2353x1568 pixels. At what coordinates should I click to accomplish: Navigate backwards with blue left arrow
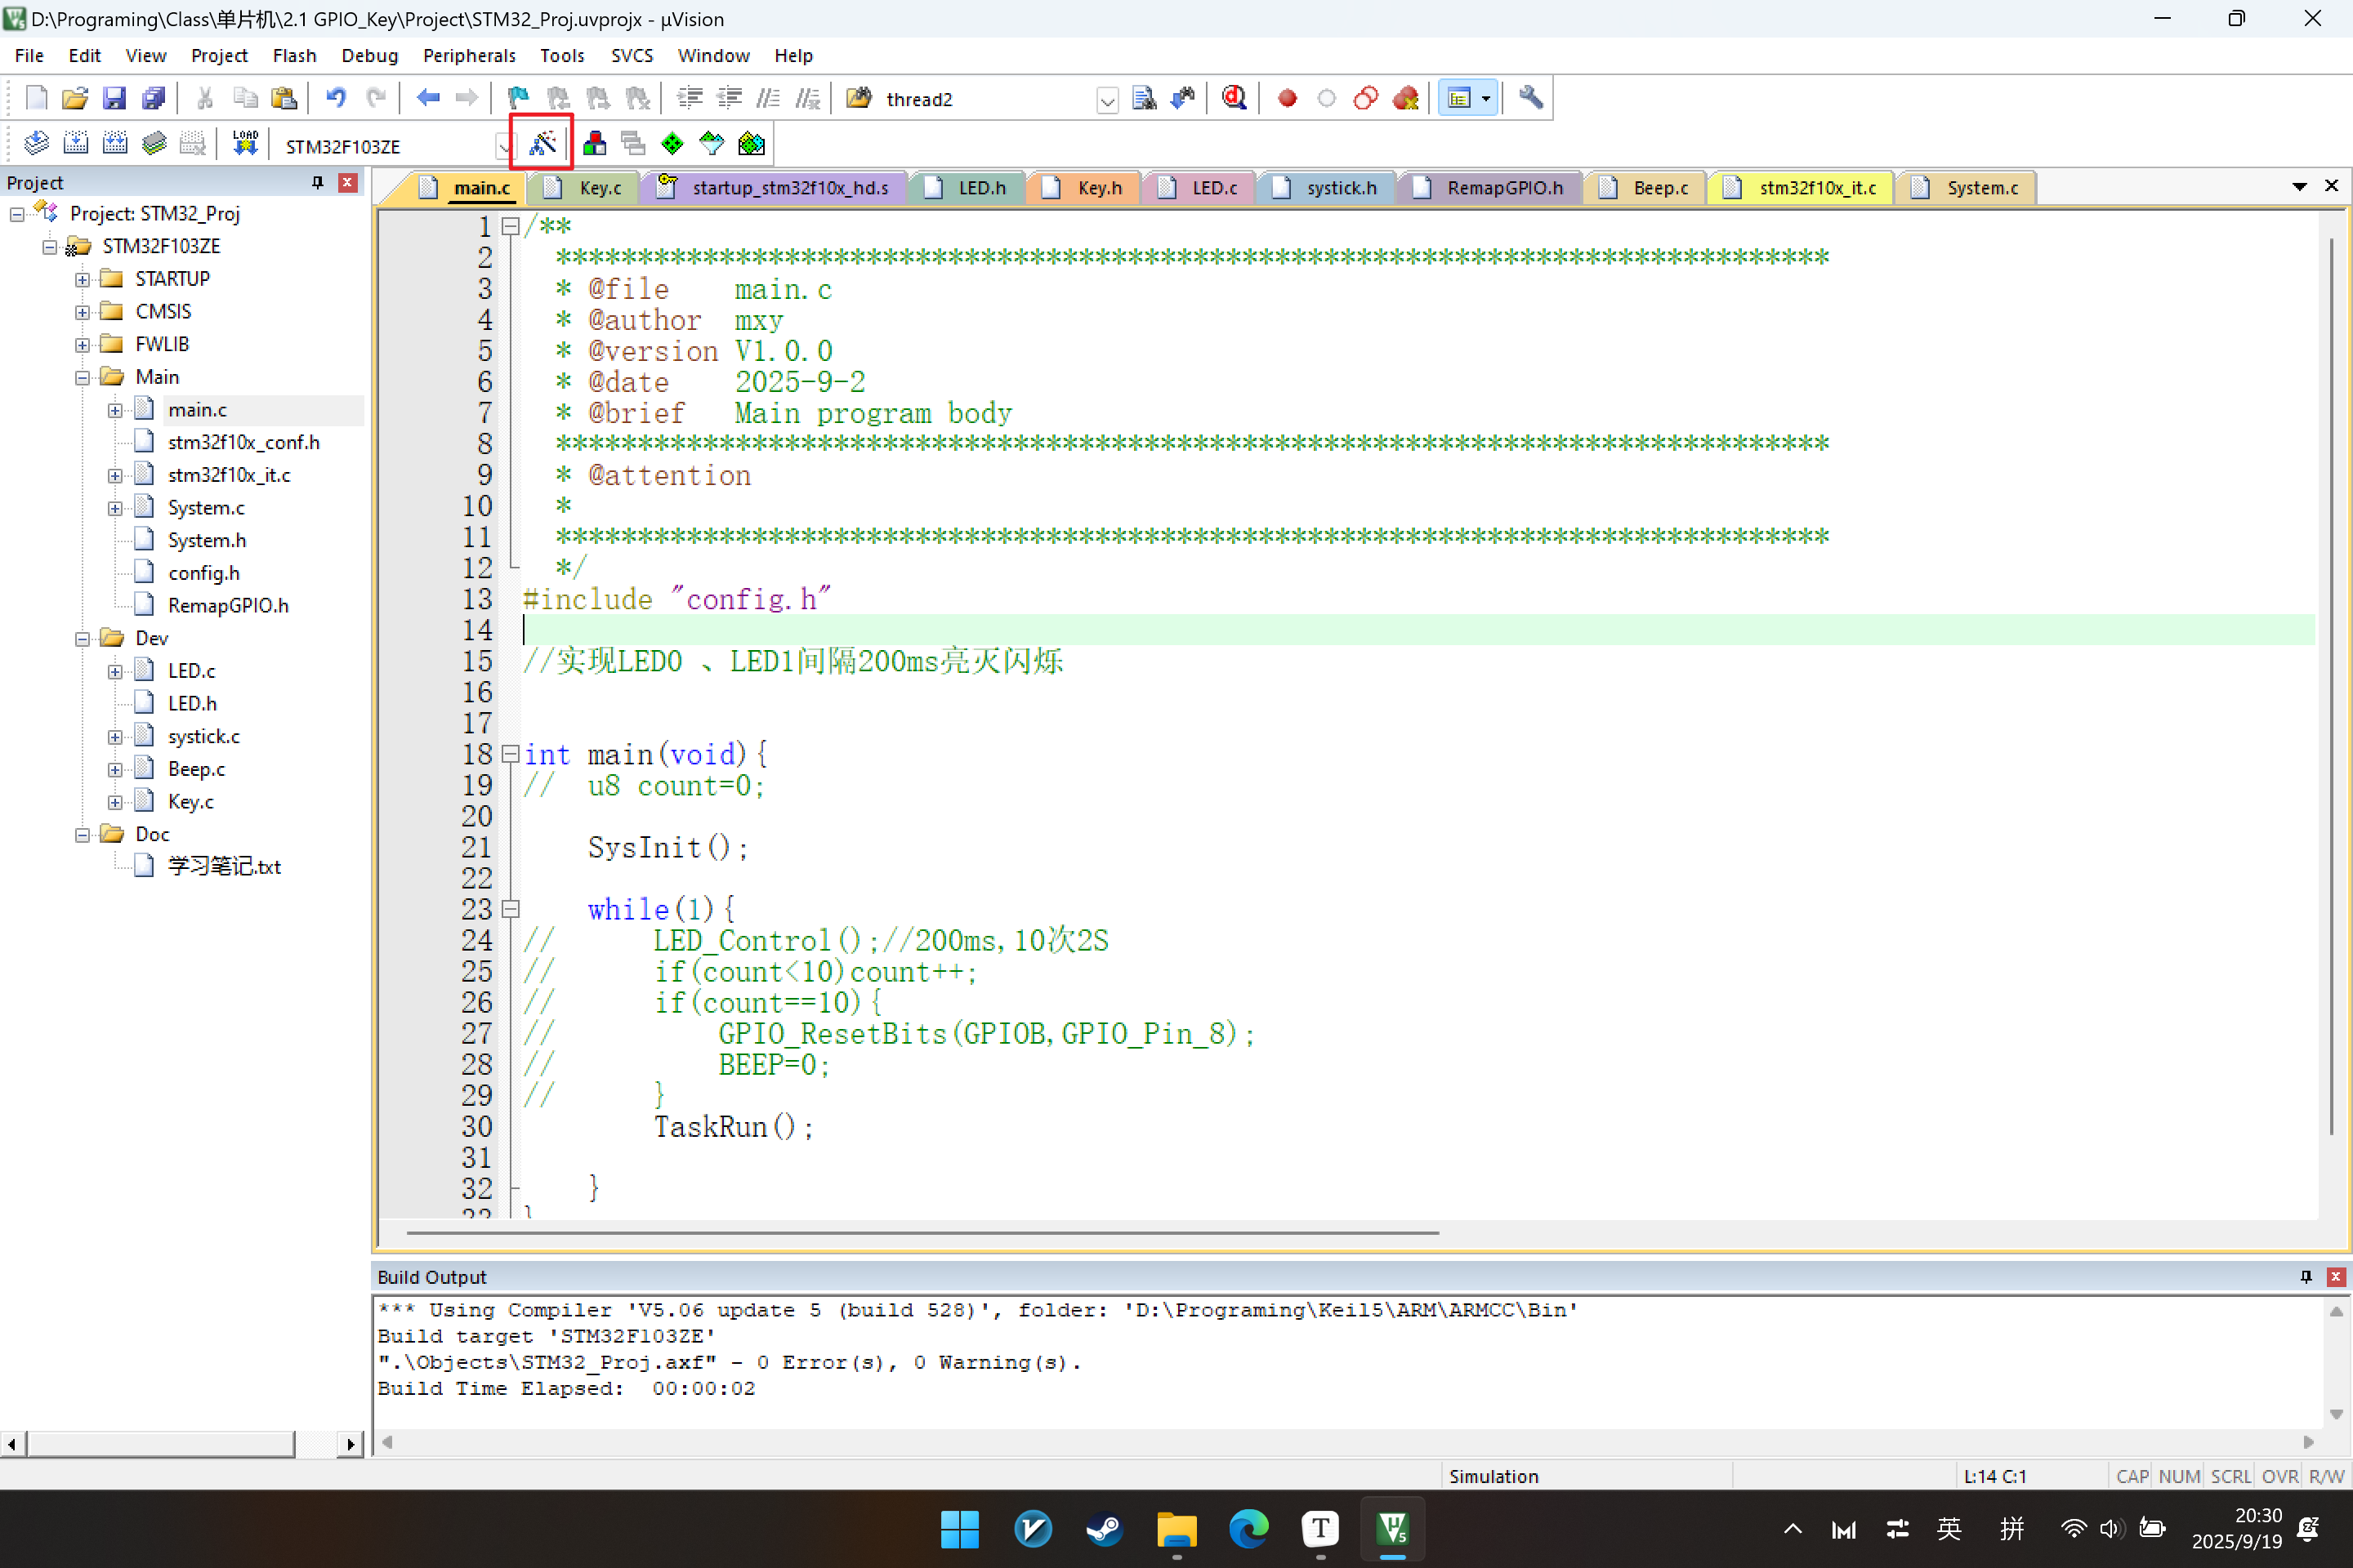428,98
